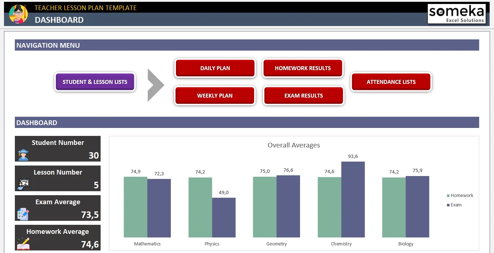Select the Mathematics homework bar labeled 74,9
Image resolution: width=494 pixels, height=253 pixels.
coord(135,207)
